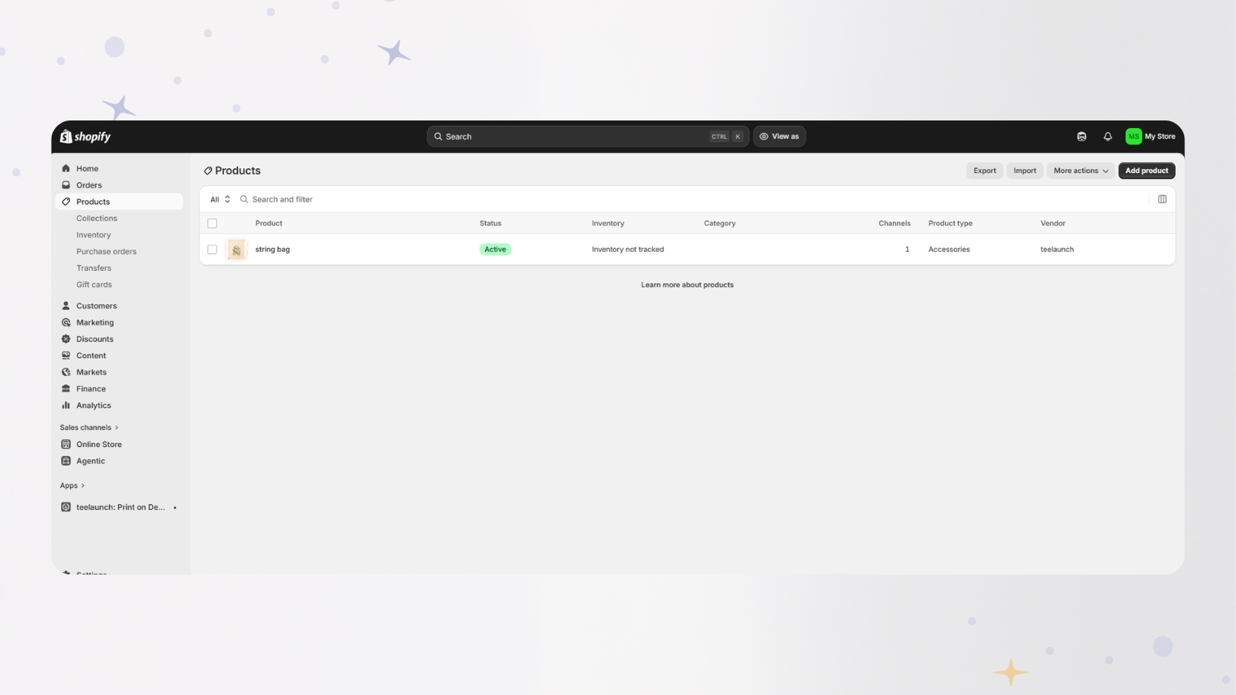Tick the select-all products checkbox

pos(212,223)
